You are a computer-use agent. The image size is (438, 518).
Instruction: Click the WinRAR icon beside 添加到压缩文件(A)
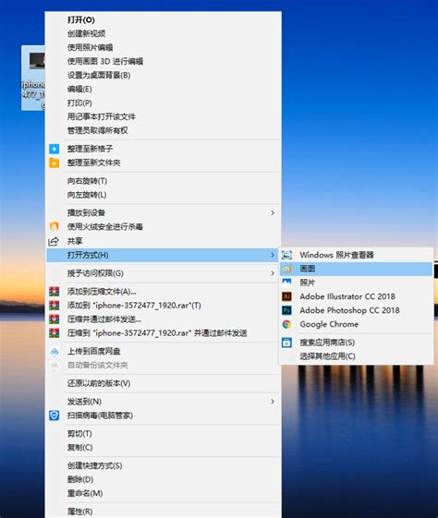click(x=55, y=292)
